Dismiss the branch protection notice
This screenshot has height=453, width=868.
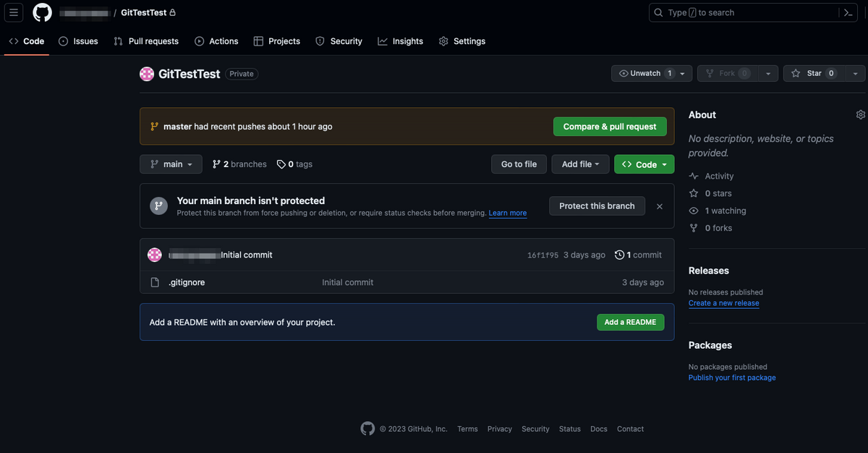pyautogui.click(x=660, y=206)
